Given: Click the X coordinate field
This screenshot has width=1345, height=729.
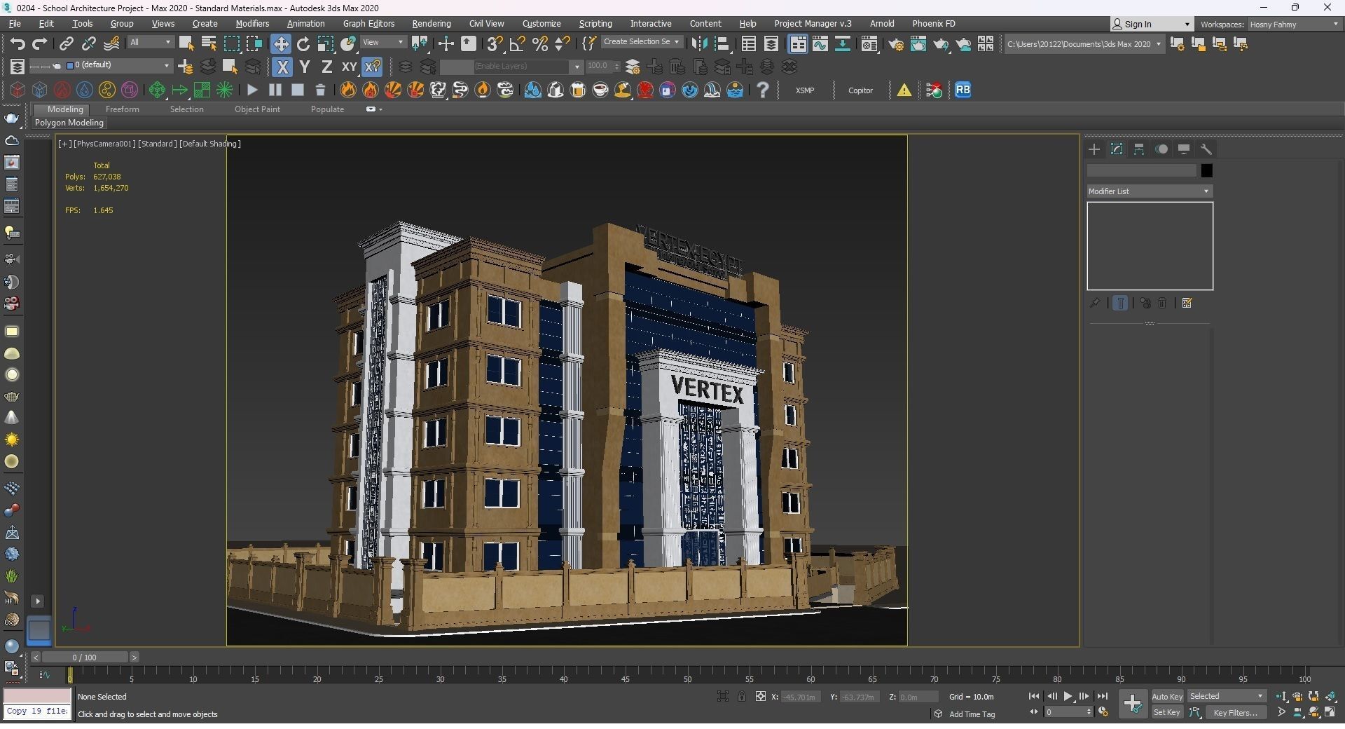Looking at the screenshot, I should [x=801, y=697].
